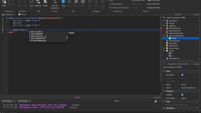Clear the Output with broom icon
This screenshot has height=113, width=201.
(x=155, y=101)
